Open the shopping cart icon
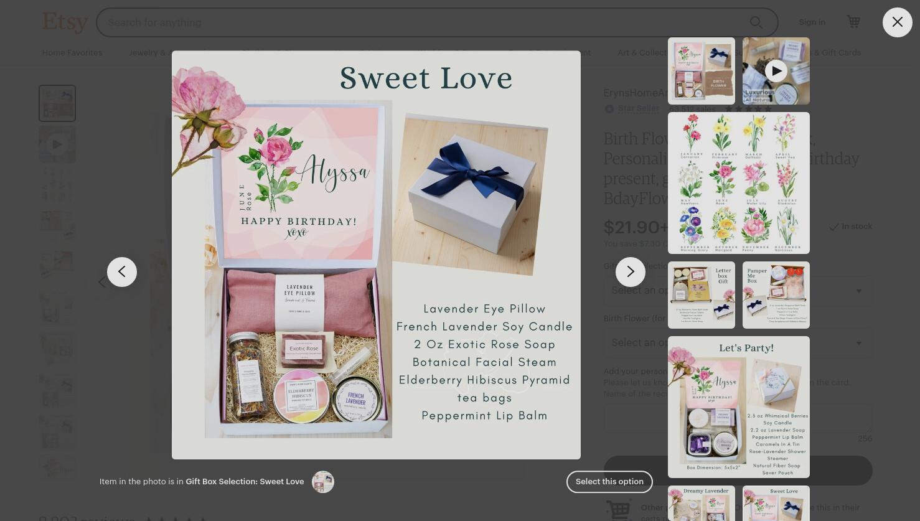 [x=853, y=22]
